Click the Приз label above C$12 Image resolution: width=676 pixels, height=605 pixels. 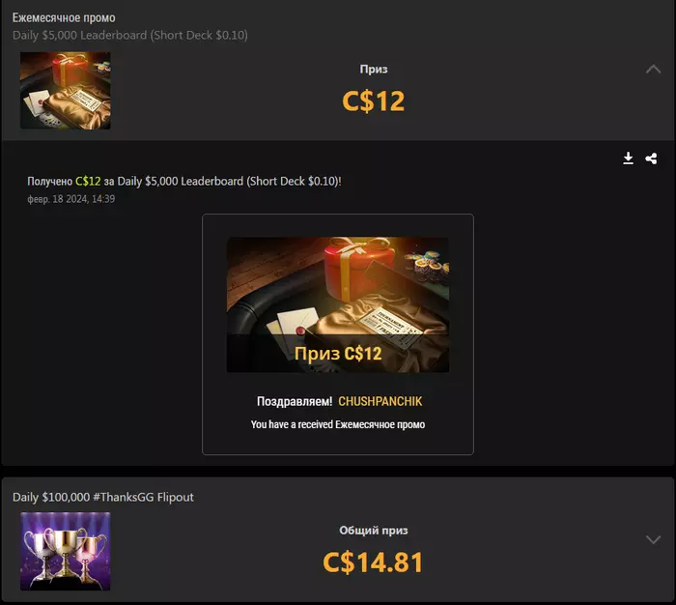374,69
